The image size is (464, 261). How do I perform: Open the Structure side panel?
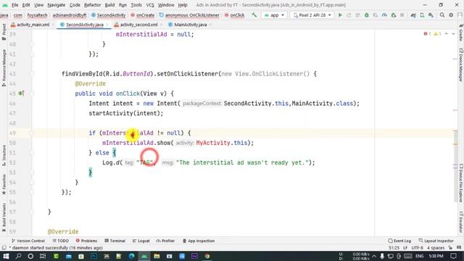point(4,155)
